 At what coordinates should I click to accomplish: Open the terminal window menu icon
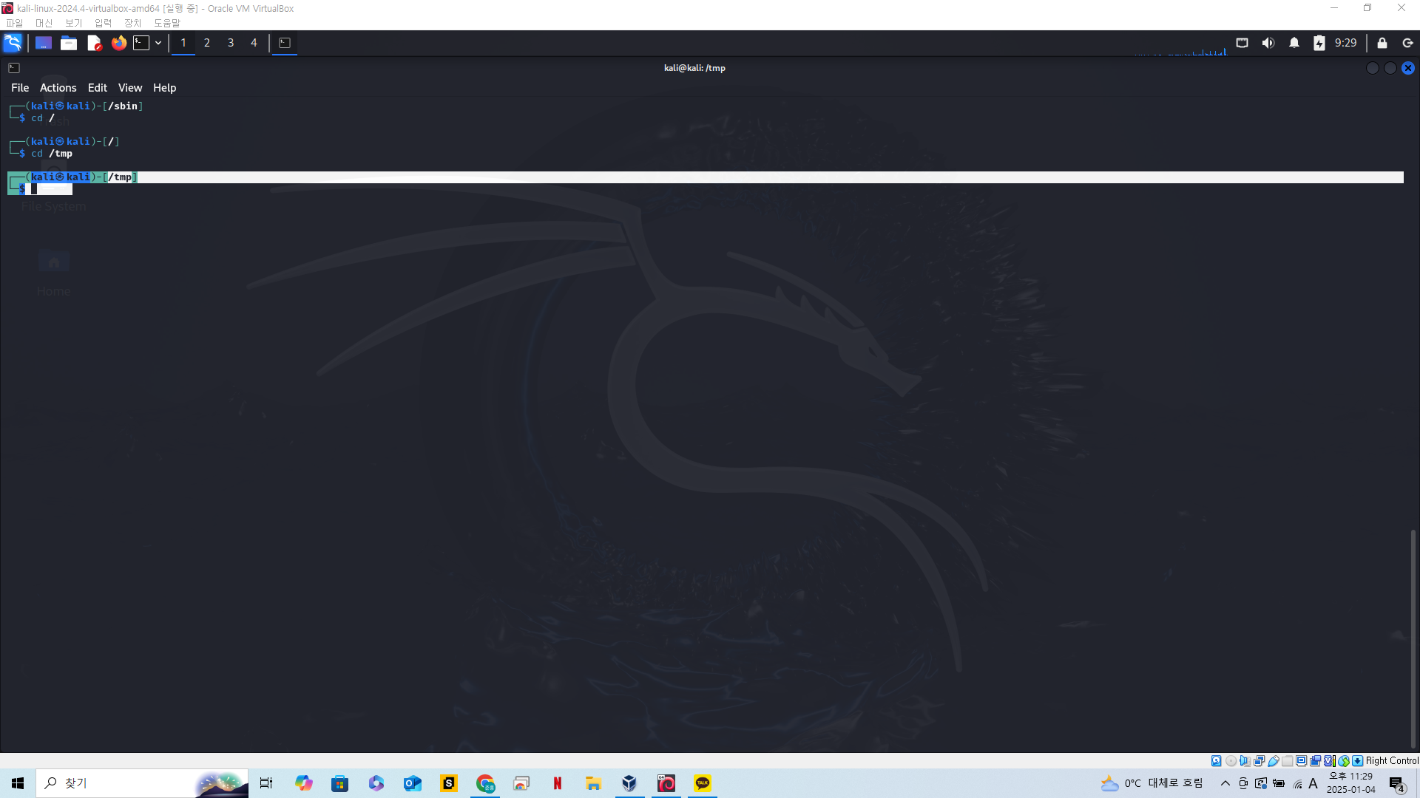click(x=14, y=68)
